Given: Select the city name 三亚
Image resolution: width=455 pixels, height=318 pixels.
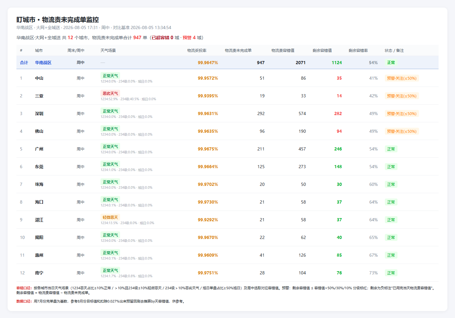Looking at the screenshot, I should point(39,96).
